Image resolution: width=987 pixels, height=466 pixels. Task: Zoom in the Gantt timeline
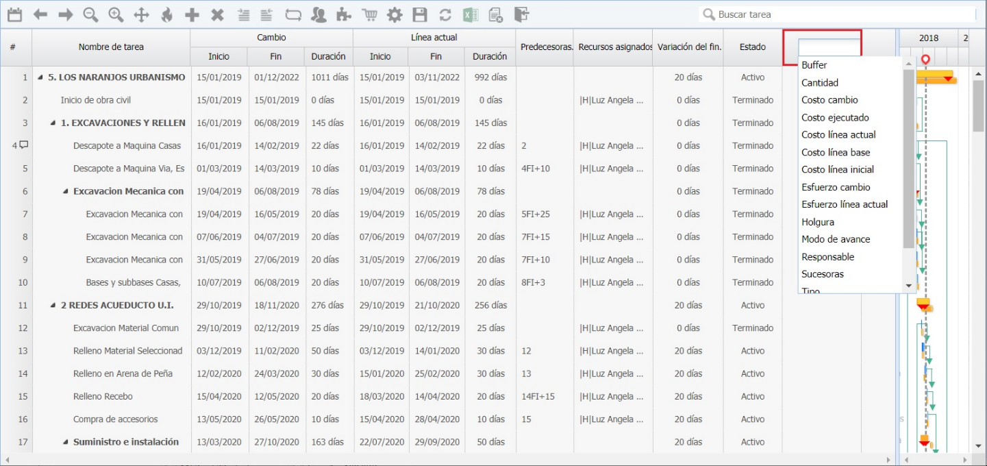point(116,14)
